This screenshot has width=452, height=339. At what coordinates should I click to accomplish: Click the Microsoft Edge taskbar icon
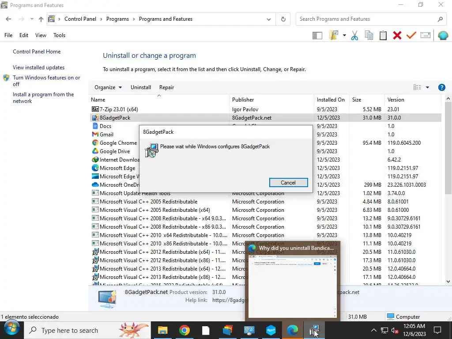pyautogui.click(x=292, y=330)
